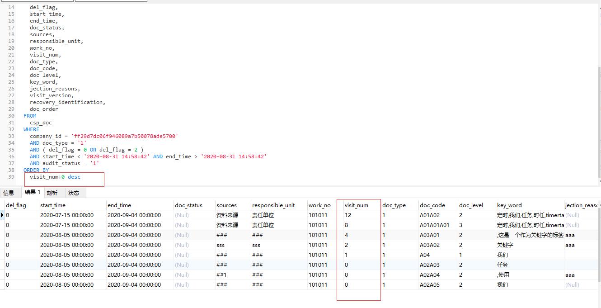Select the 剖析 tab
Screen dimensions: 601x308
pyautogui.click(x=52, y=193)
